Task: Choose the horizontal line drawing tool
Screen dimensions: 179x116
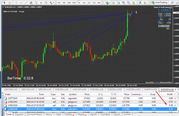Action: pyautogui.click(x=21, y=3)
